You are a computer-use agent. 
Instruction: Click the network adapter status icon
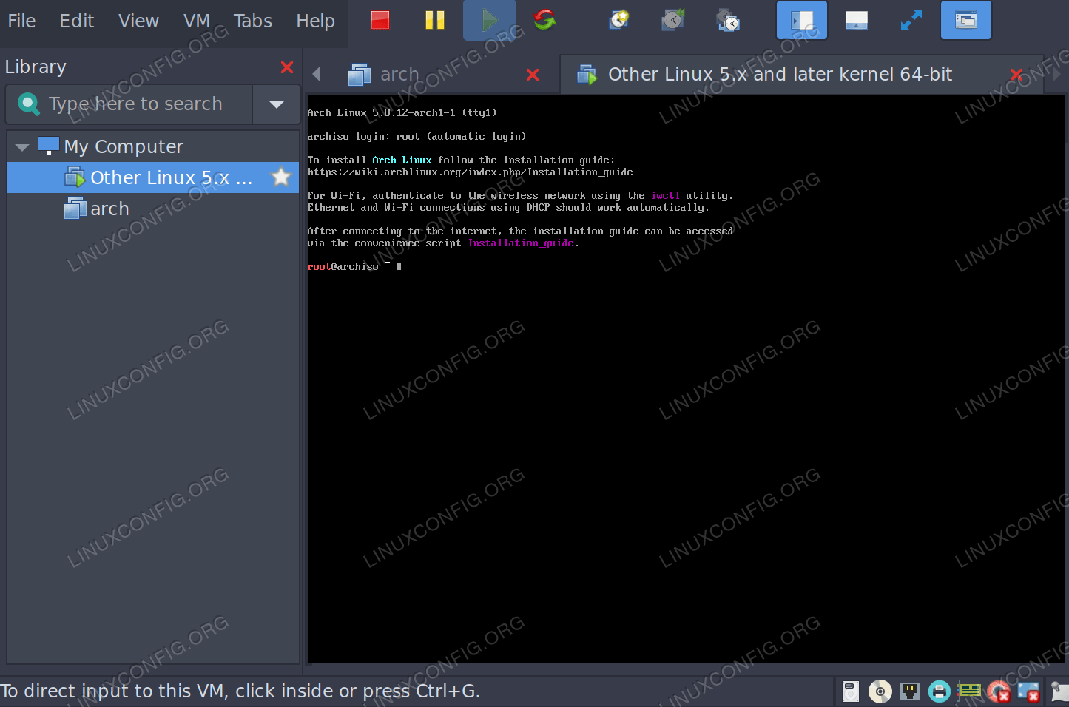910,691
